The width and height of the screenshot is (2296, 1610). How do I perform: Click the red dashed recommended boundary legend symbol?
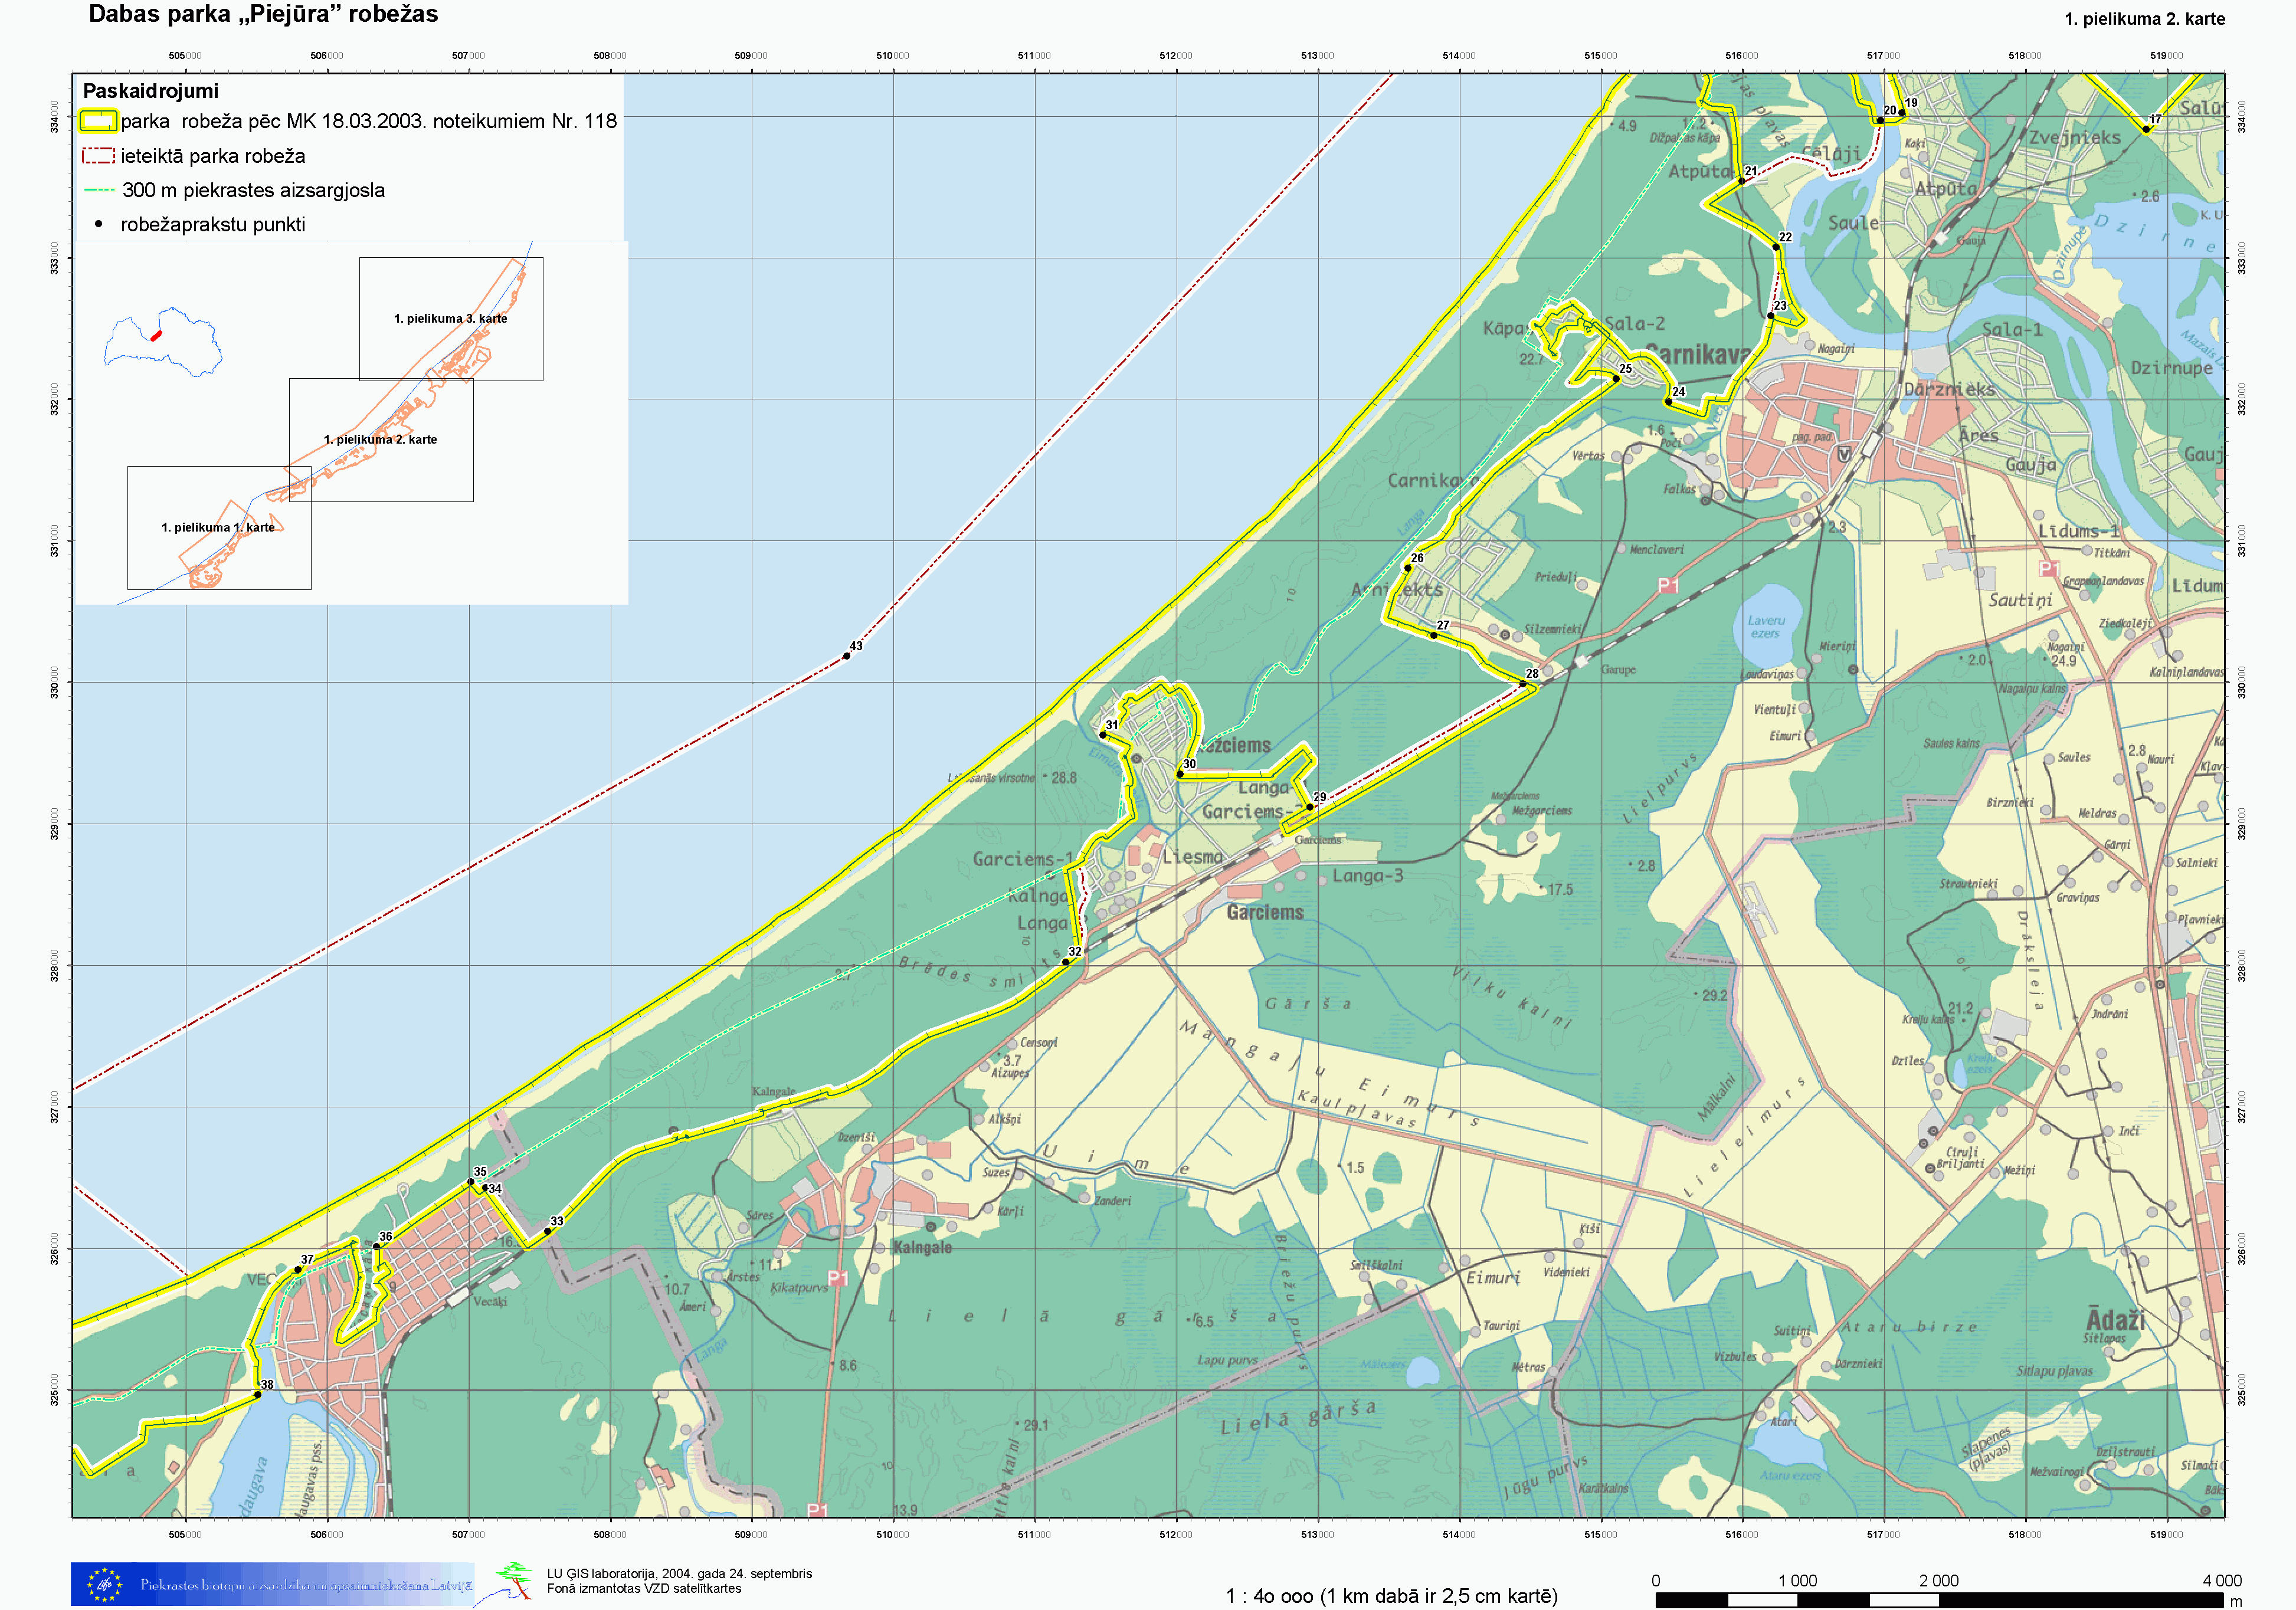pos(98,156)
